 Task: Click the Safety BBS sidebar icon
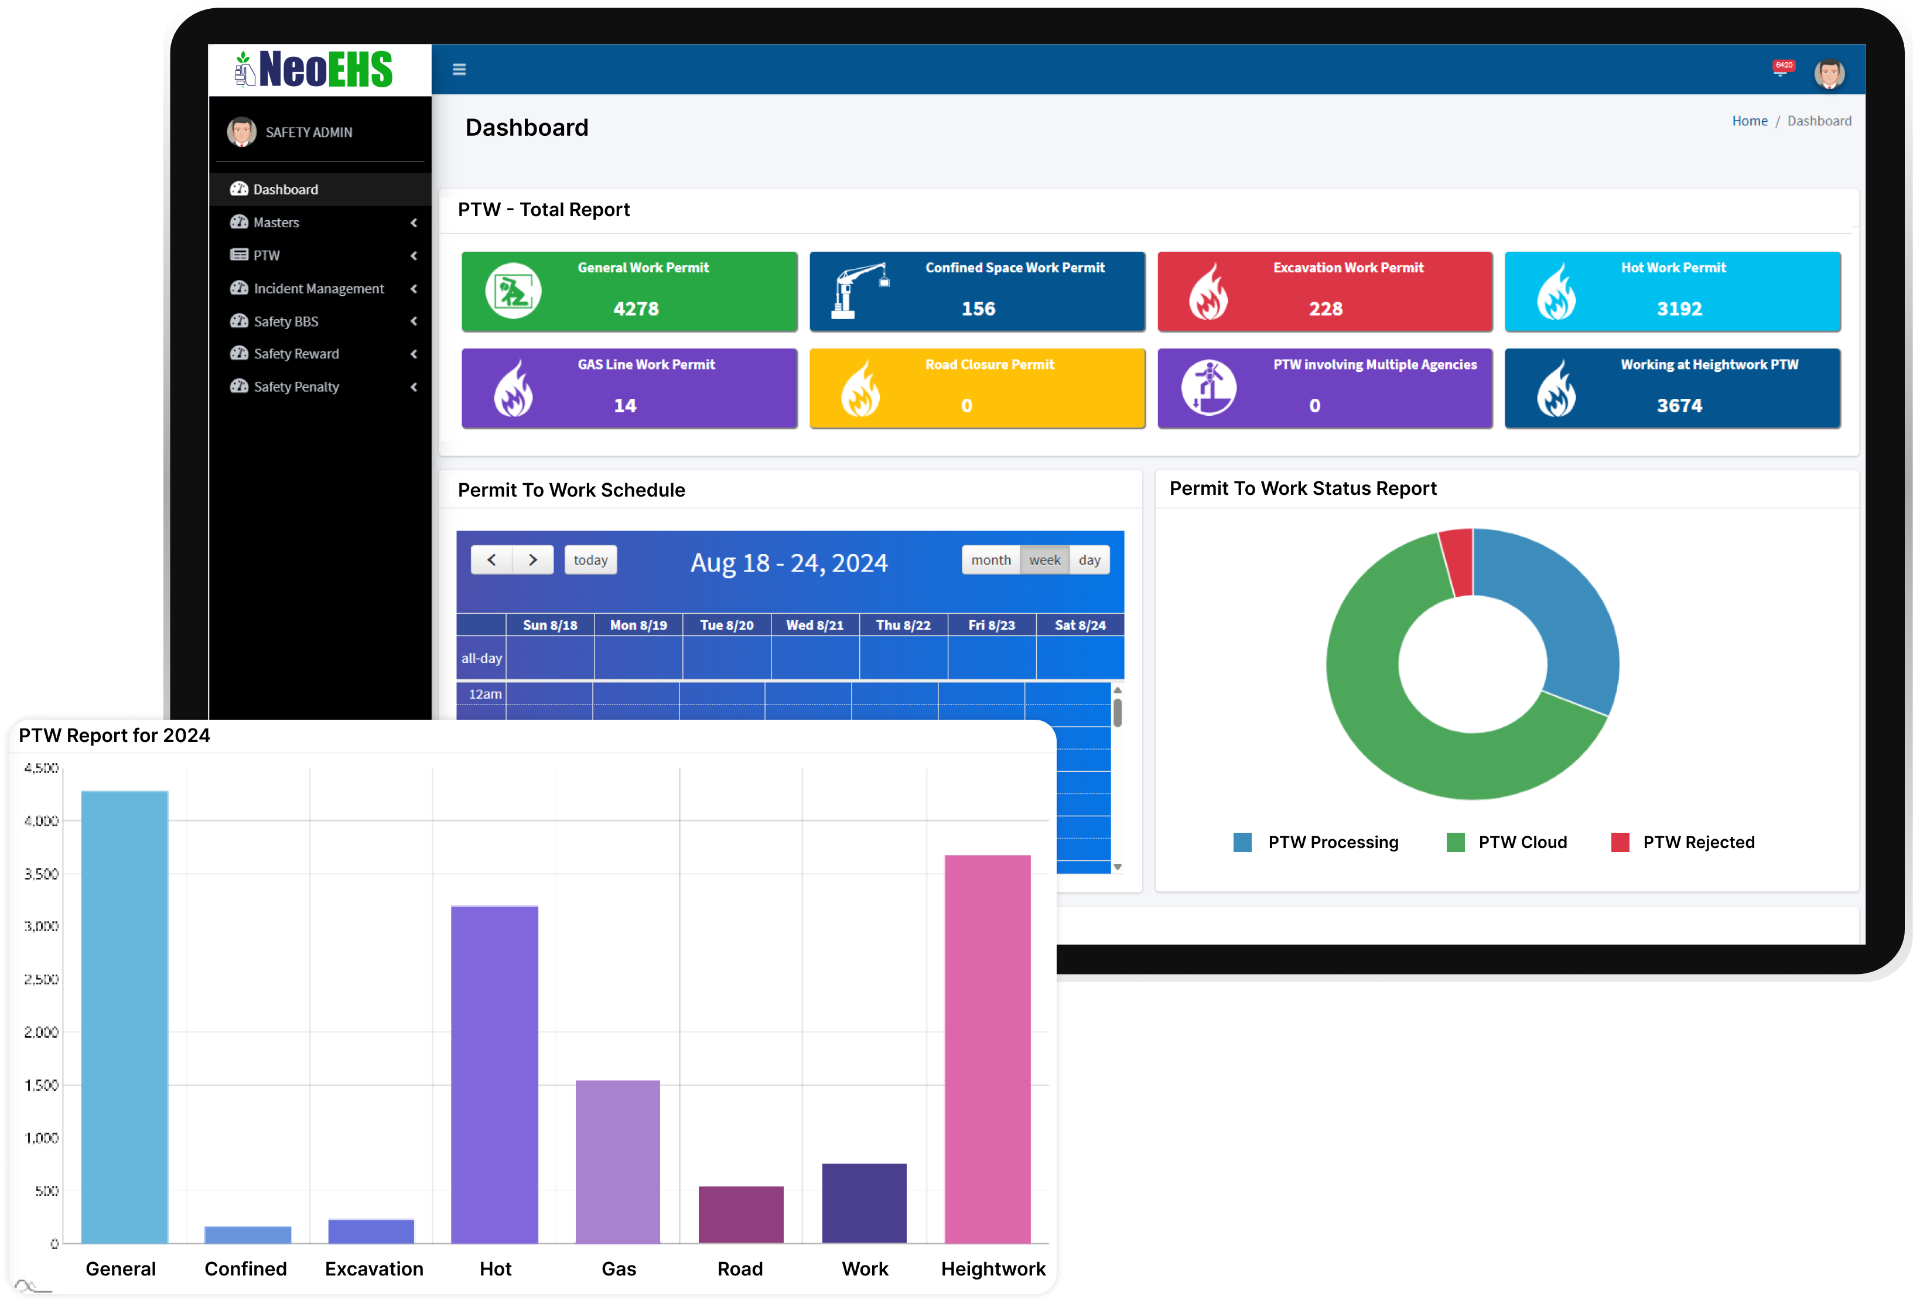coord(241,320)
